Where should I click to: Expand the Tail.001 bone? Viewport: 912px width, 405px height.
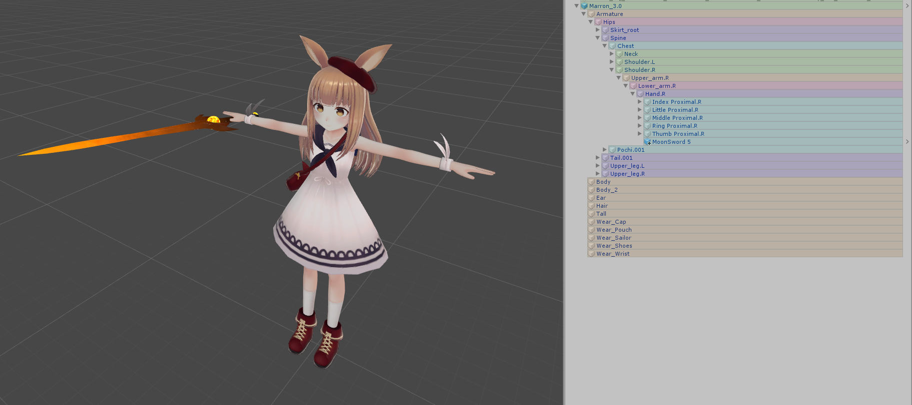[598, 158]
